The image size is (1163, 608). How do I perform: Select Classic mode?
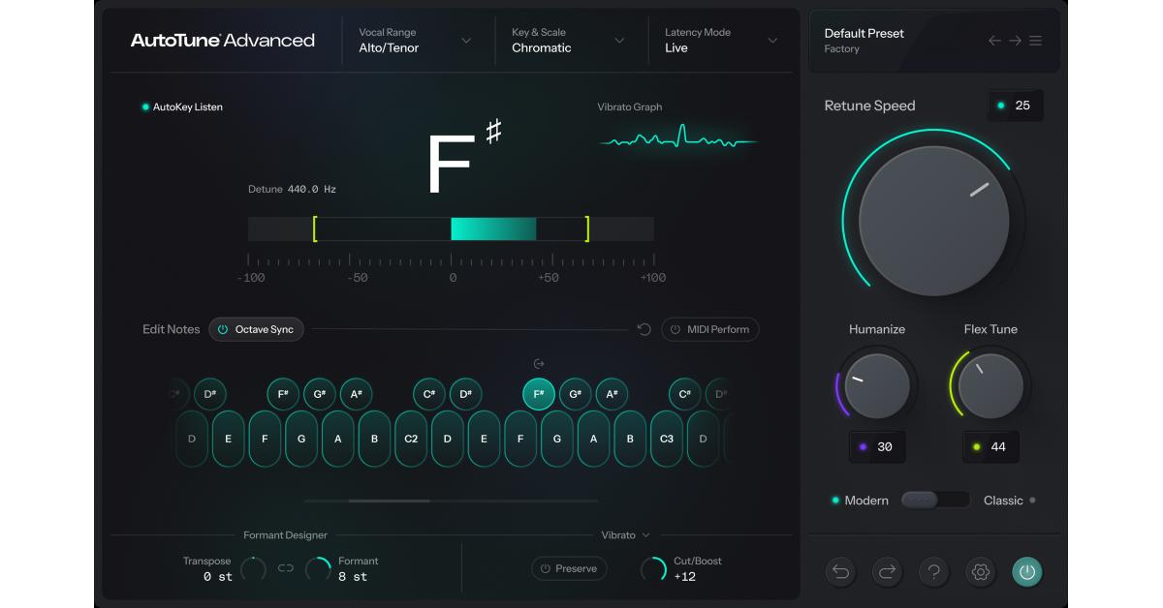(1009, 501)
